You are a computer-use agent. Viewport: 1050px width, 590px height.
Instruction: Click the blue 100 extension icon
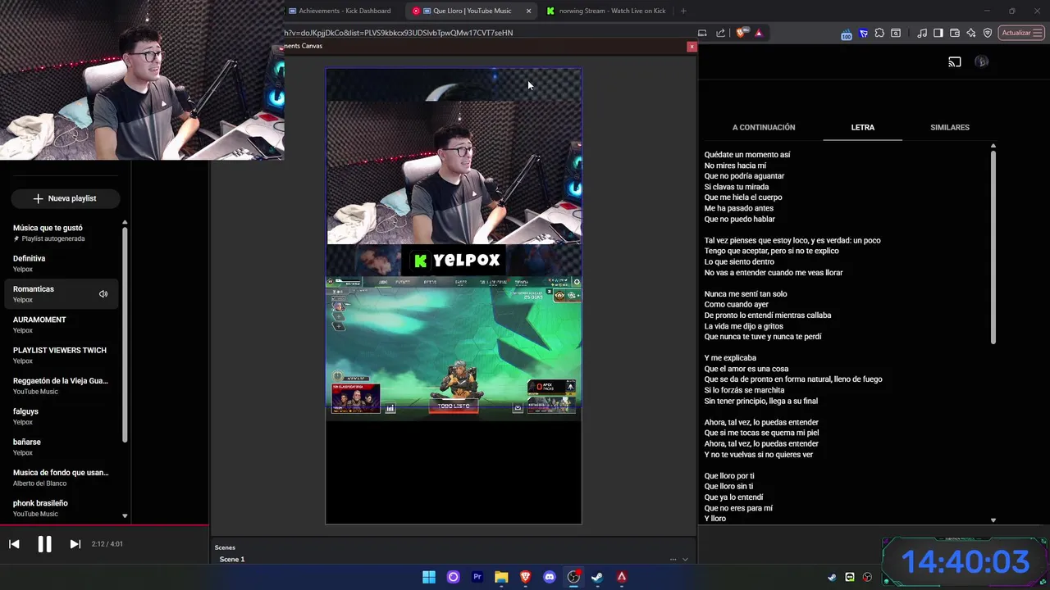[x=847, y=34]
